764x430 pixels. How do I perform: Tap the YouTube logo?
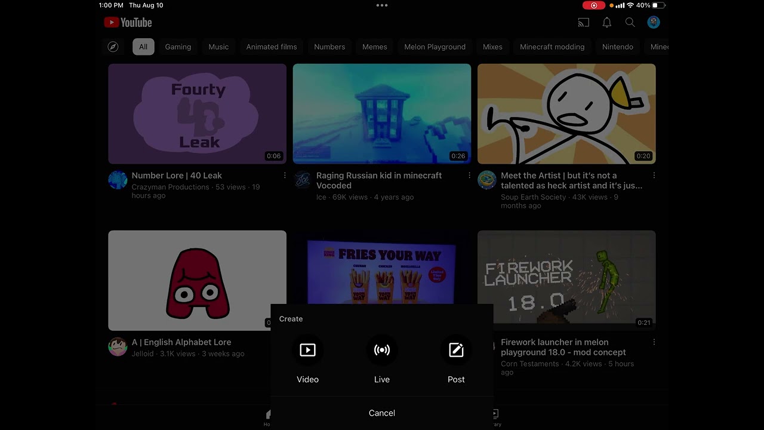[x=128, y=22]
